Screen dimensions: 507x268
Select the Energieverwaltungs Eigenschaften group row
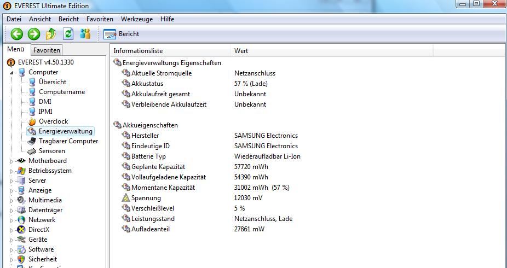[x=167, y=63]
